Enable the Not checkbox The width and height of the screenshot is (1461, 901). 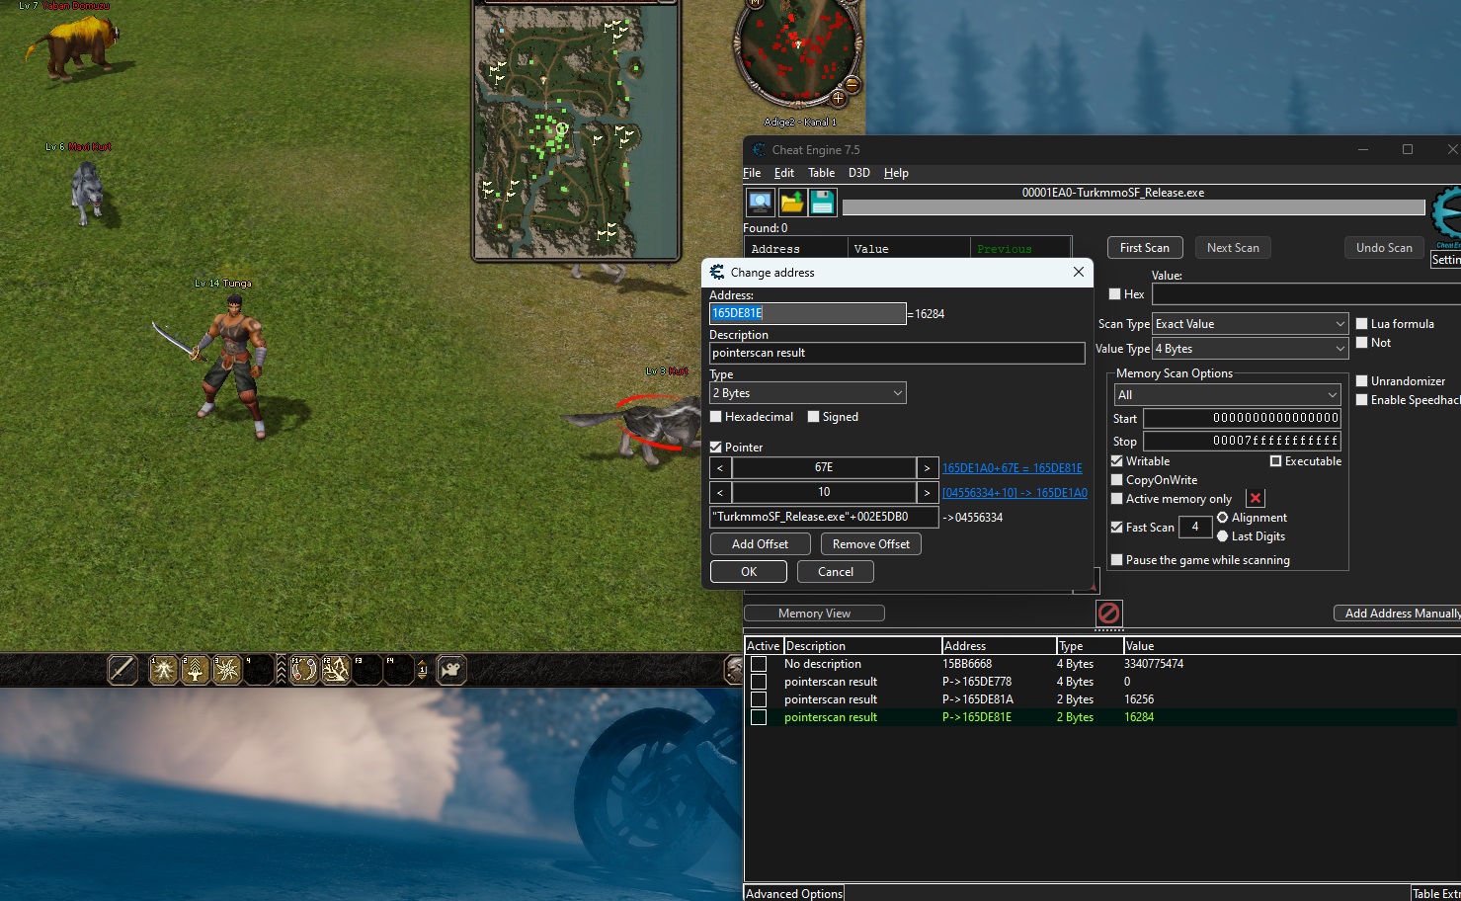(x=1362, y=343)
